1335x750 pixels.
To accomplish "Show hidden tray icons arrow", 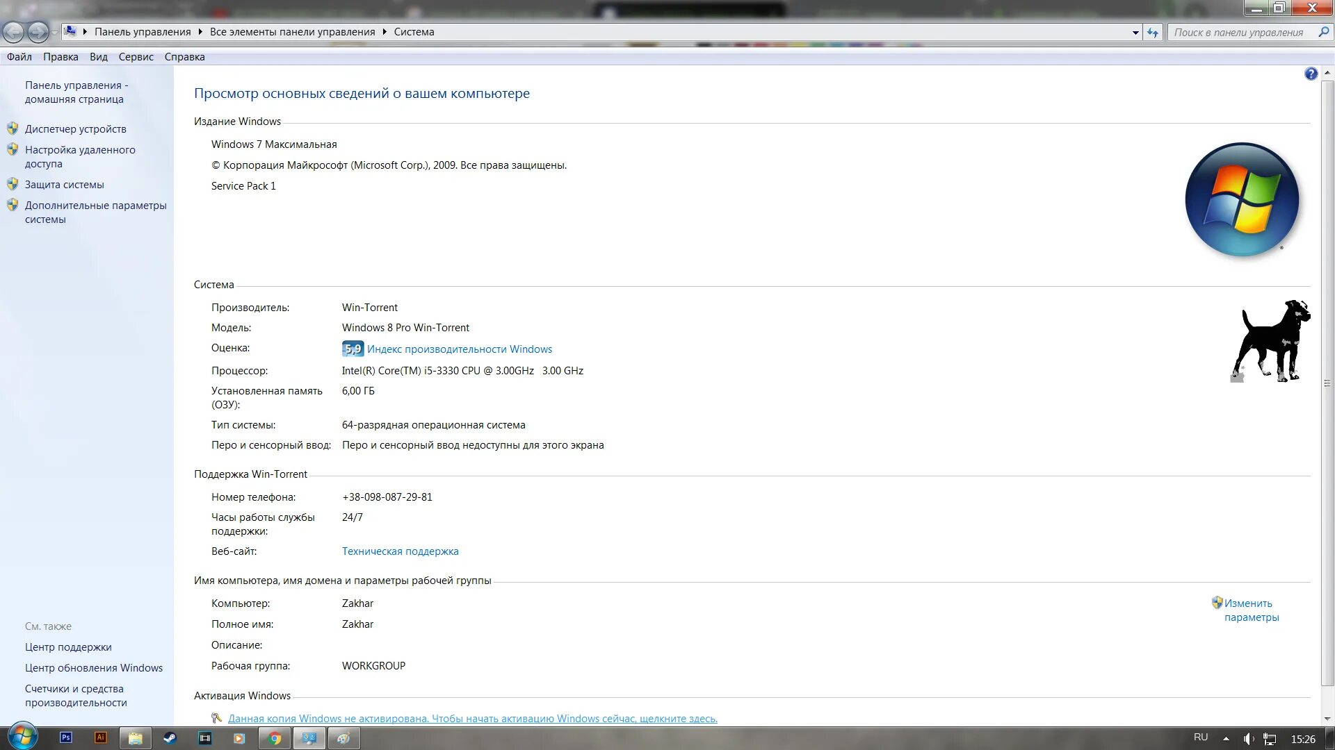I will tap(1226, 739).
